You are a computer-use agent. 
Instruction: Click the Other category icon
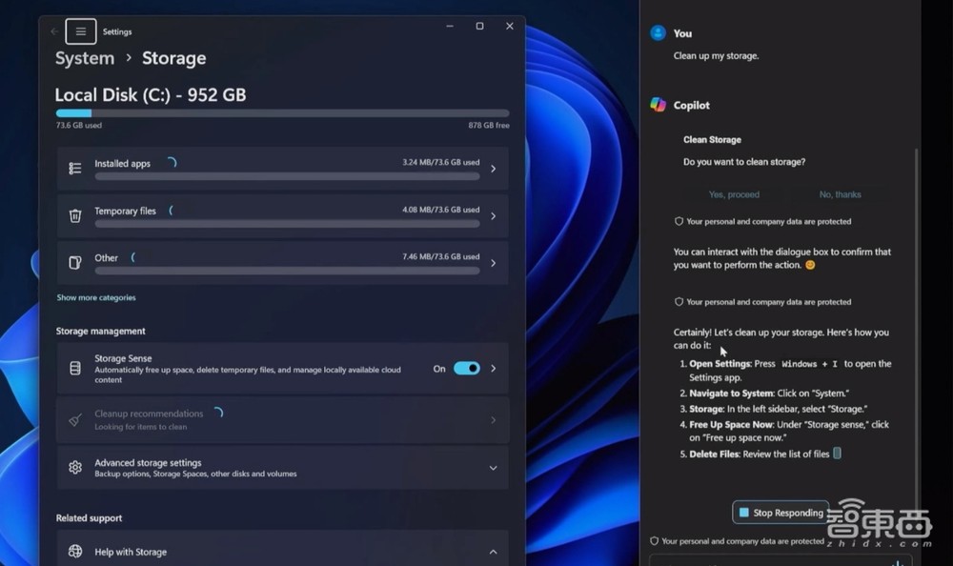75,263
